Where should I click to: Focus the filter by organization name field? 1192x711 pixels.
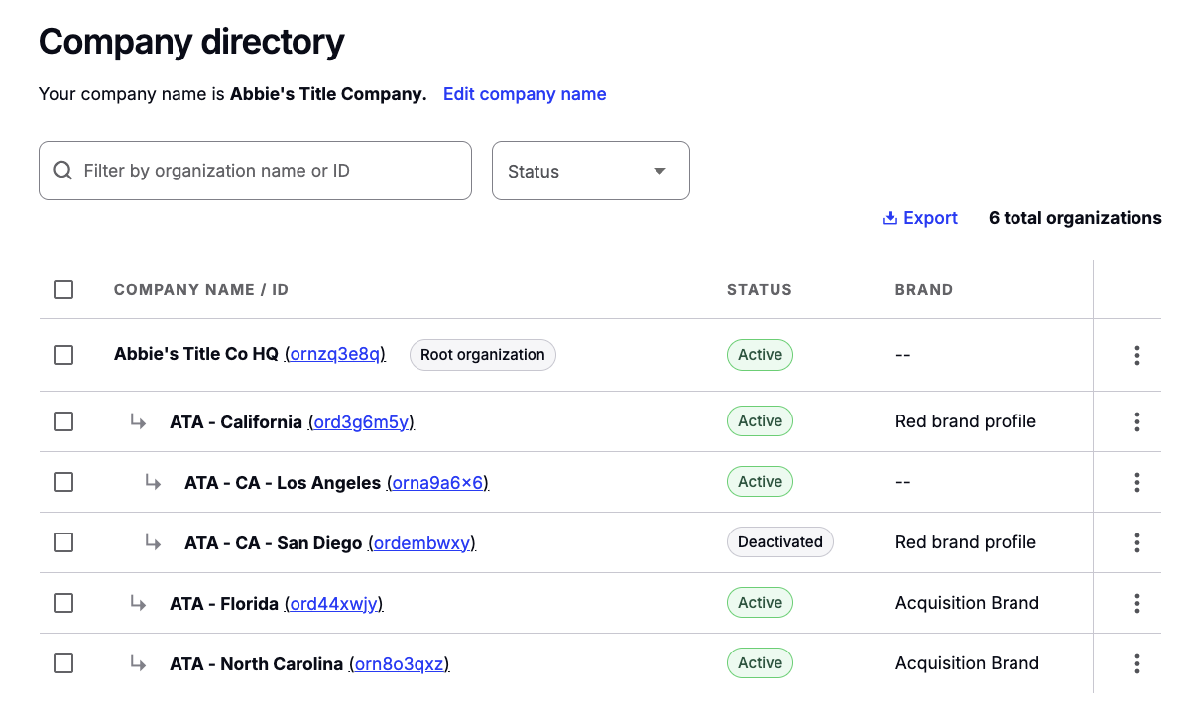[255, 171]
